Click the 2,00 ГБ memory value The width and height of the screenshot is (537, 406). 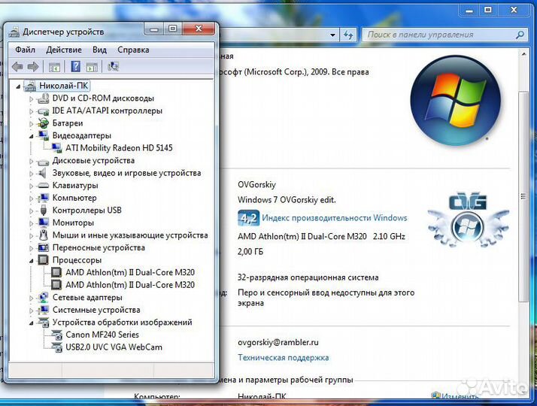(x=250, y=252)
